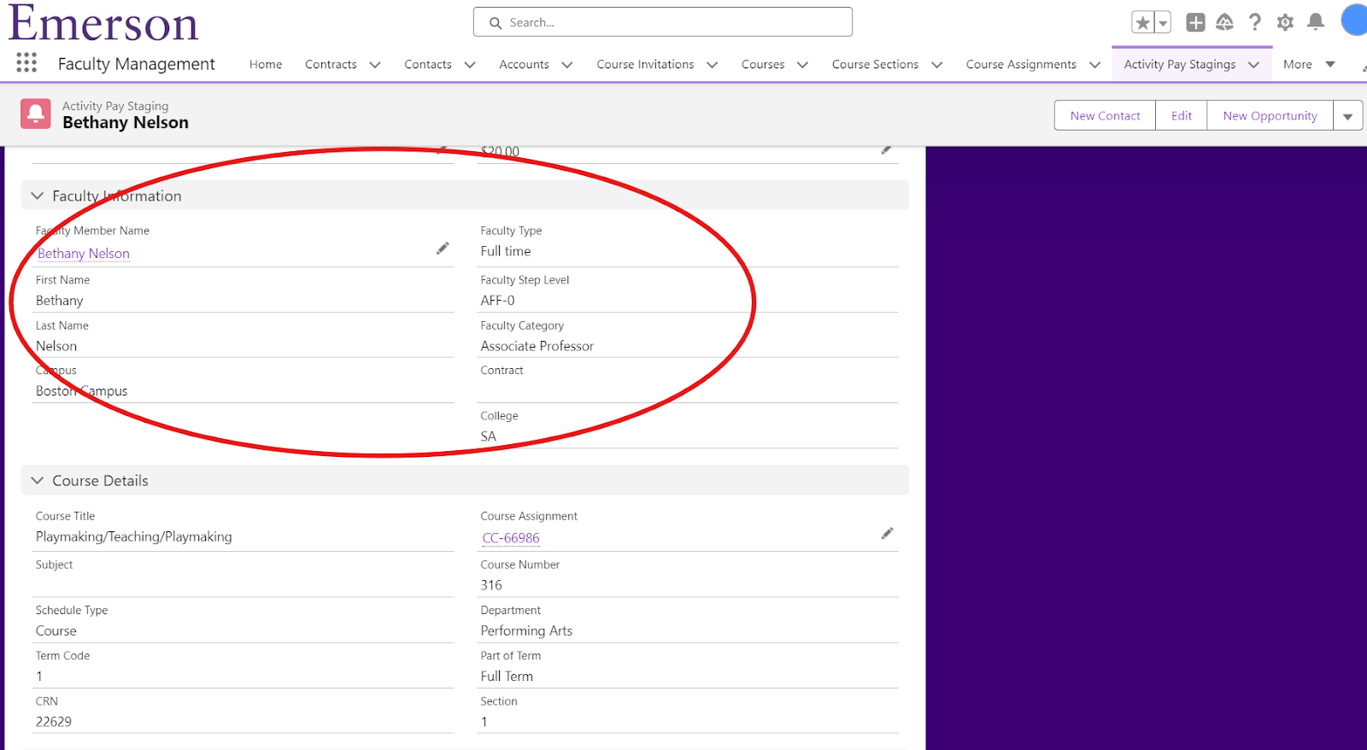Open the favorites list dropdown arrow

(1163, 23)
